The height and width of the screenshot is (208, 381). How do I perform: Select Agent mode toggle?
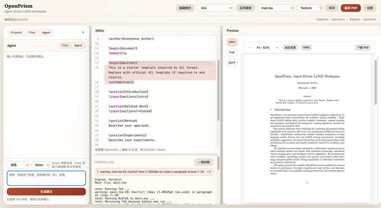click(78, 45)
